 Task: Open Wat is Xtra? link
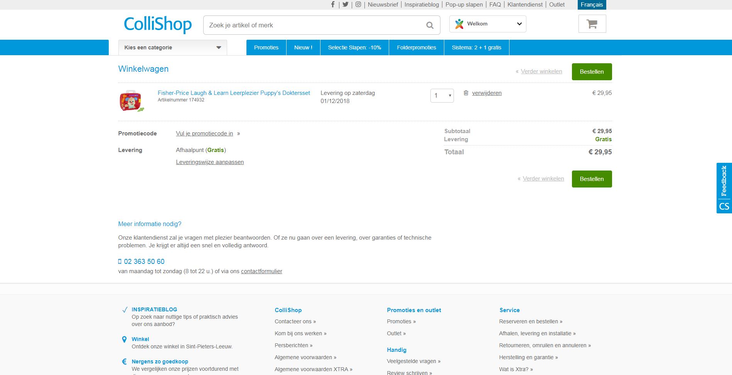tap(516, 369)
